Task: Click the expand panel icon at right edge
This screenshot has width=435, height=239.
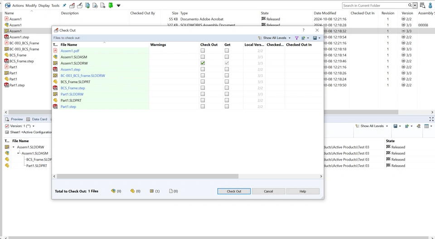Action: coord(431,119)
